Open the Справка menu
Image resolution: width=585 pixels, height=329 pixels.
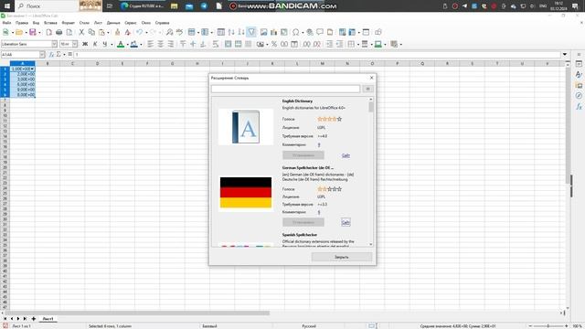[x=162, y=23]
